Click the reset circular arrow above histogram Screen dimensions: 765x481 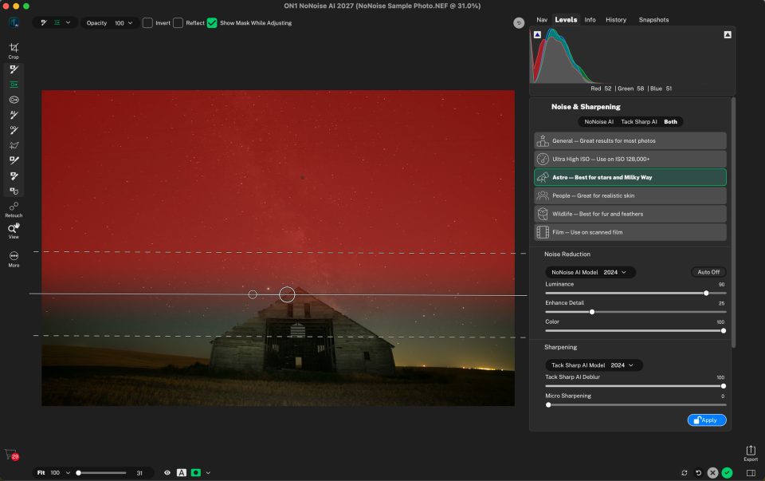[x=519, y=23]
